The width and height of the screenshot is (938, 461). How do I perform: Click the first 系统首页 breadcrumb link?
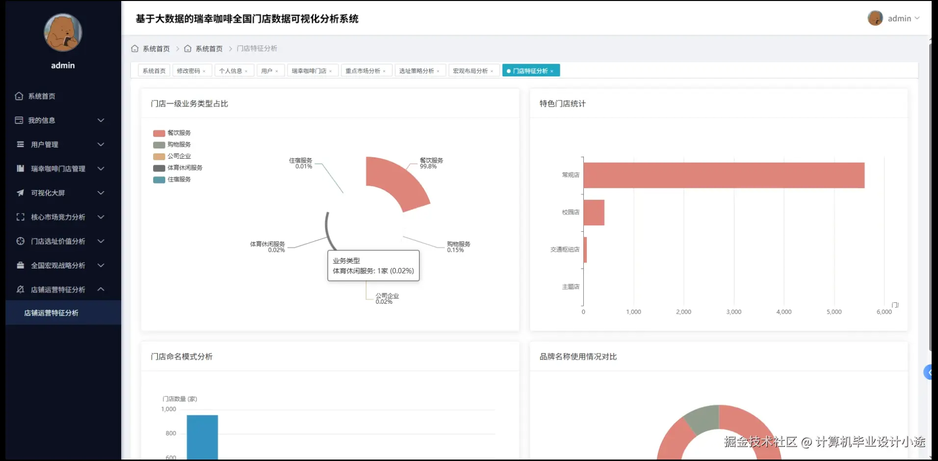tap(156, 49)
